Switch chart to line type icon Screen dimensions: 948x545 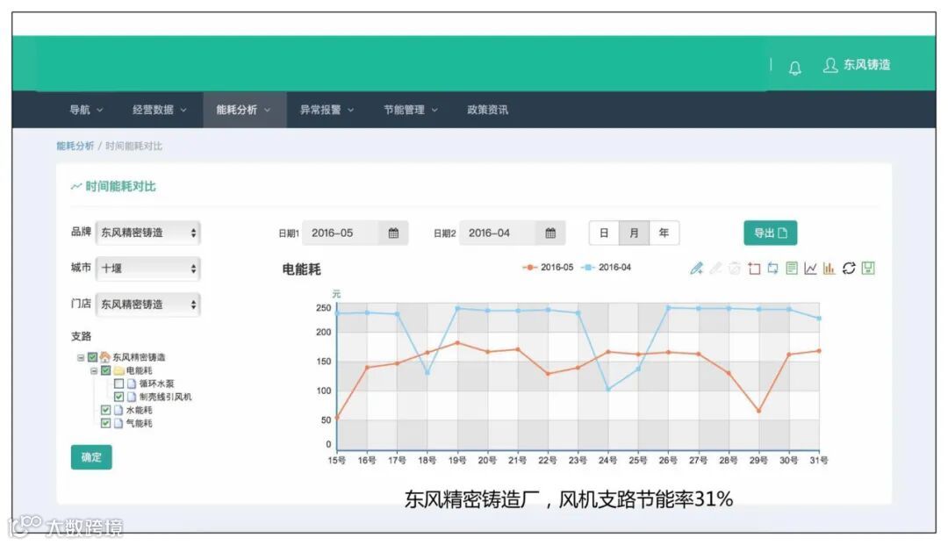pos(811,268)
